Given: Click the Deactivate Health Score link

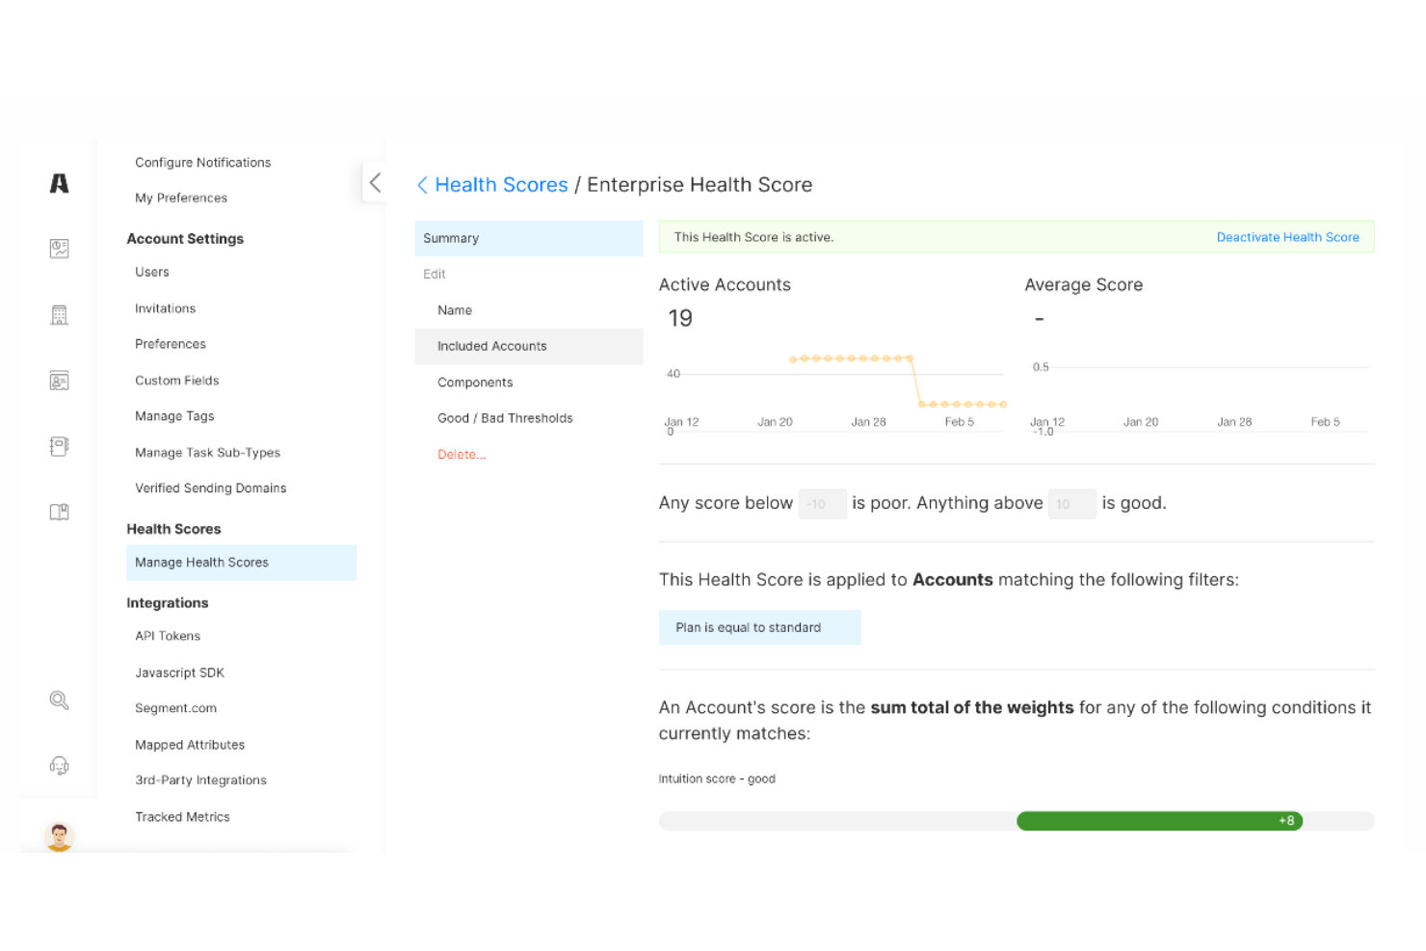Looking at the screenshot, I should (x=1287, y=237).
